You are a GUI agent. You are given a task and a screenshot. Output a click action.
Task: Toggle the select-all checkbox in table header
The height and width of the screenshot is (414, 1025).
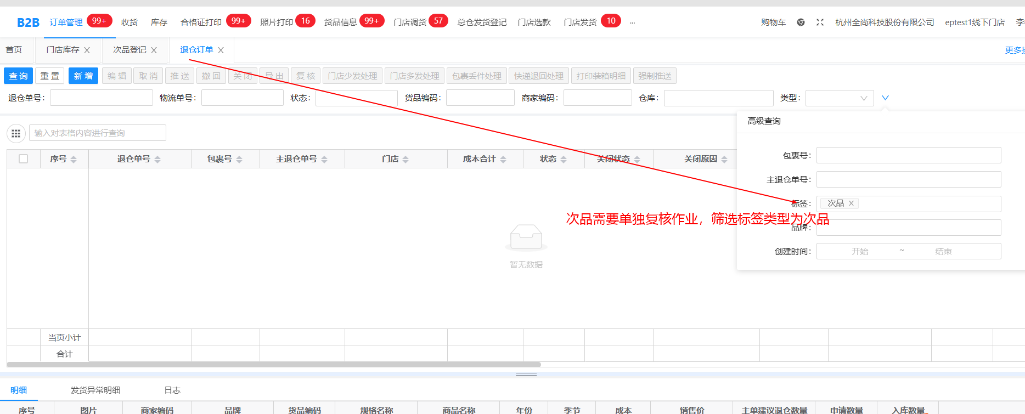[x=23, y=159]
